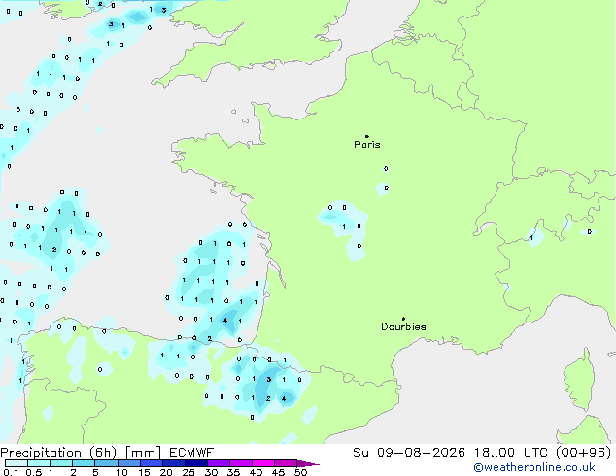The image size is (616, 476).
Task: Choose the 10–15 mm legend color swatch
Action: [x=129, y=463]
